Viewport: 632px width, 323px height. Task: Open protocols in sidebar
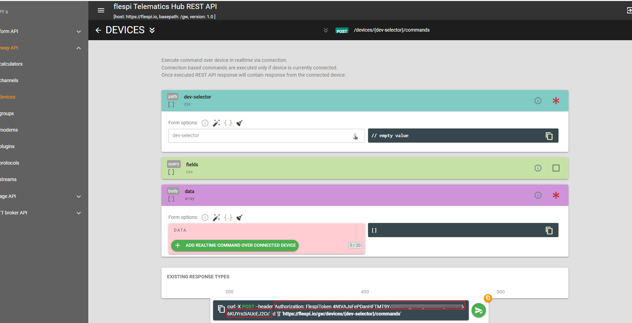tap(10, 163)
